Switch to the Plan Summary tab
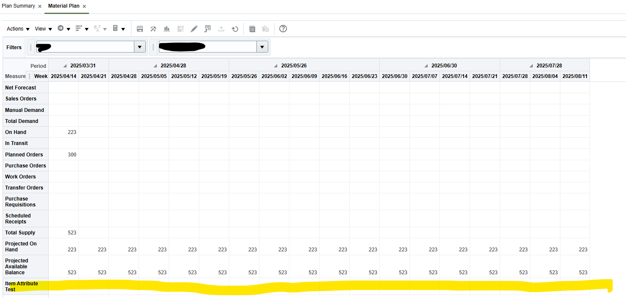The height and width of the screenshot is (298, 626). (18, 6)
